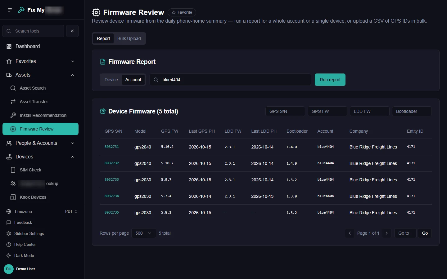Expand the Favorites section chevron

click(x=73, y=61)
